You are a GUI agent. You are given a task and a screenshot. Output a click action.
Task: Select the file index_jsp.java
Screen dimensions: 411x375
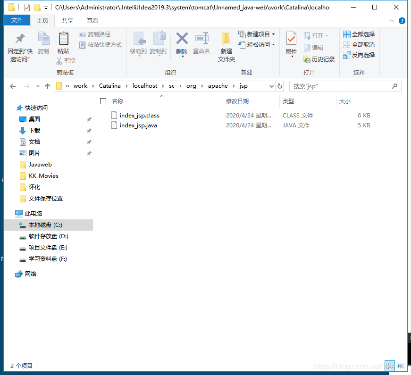138,125
